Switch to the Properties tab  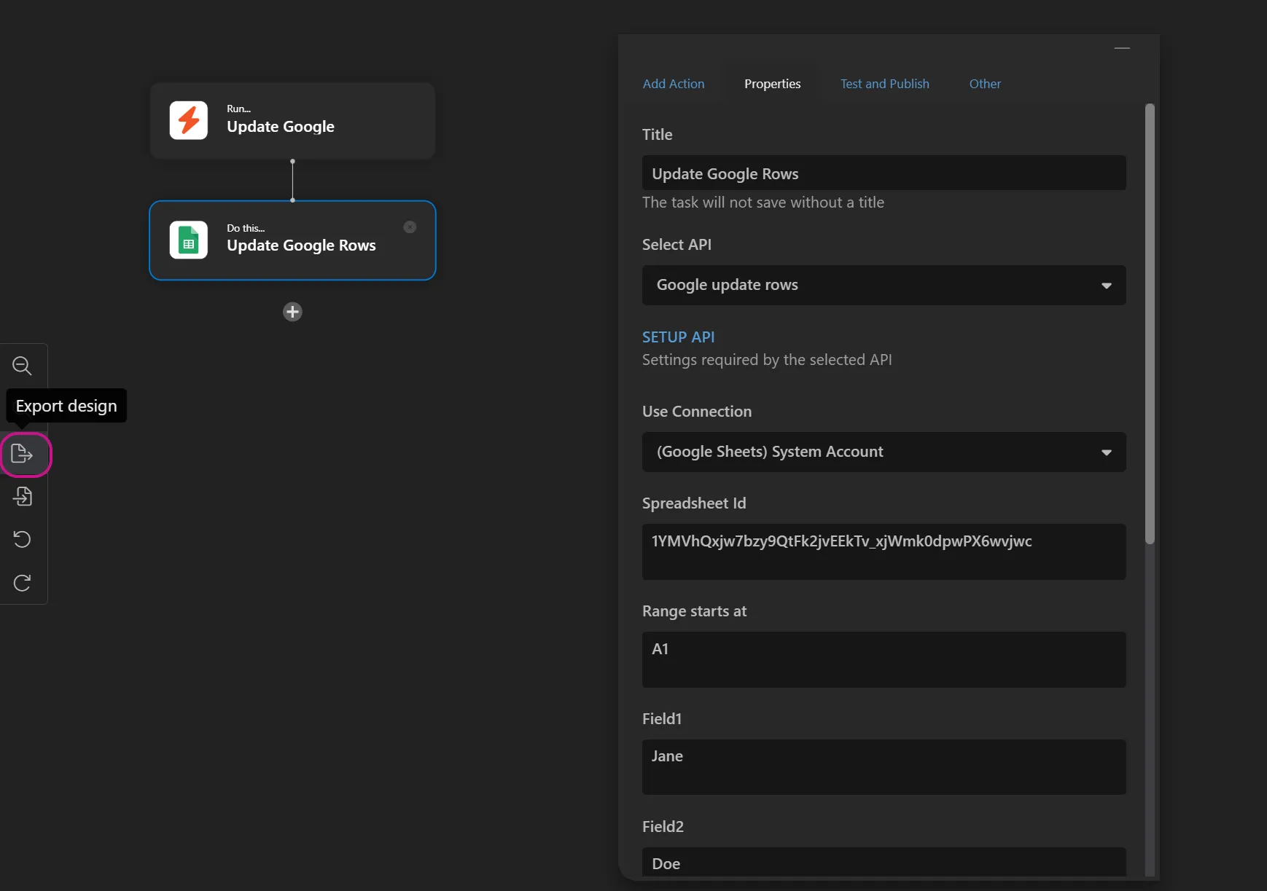(x=772, y=84)
